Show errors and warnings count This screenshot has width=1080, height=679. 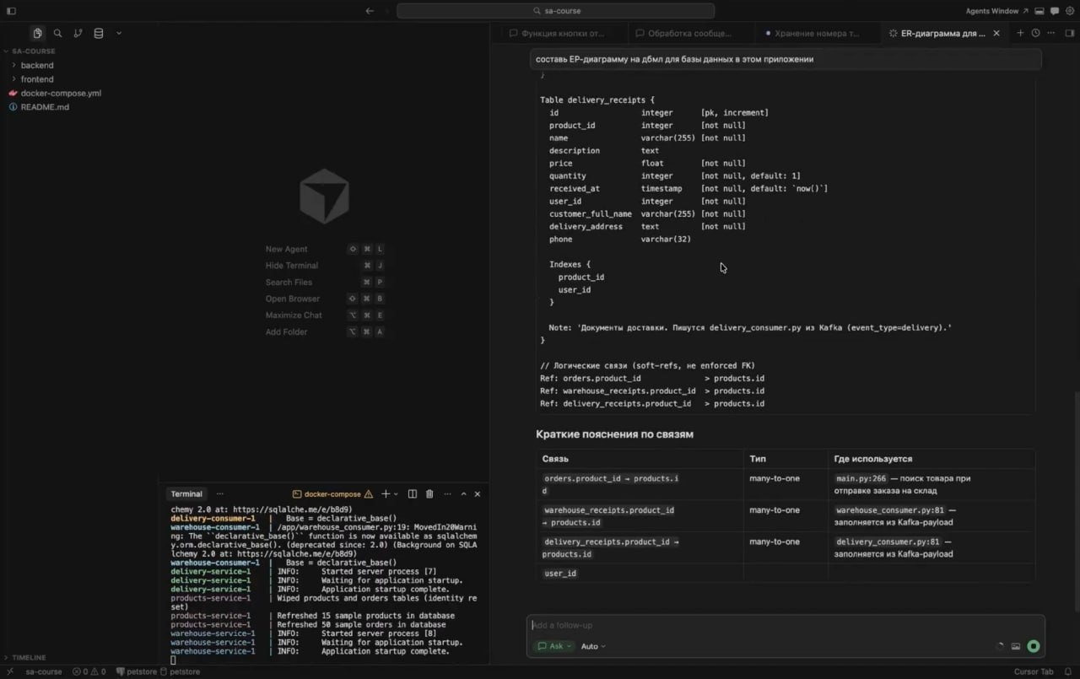(89, 672)
